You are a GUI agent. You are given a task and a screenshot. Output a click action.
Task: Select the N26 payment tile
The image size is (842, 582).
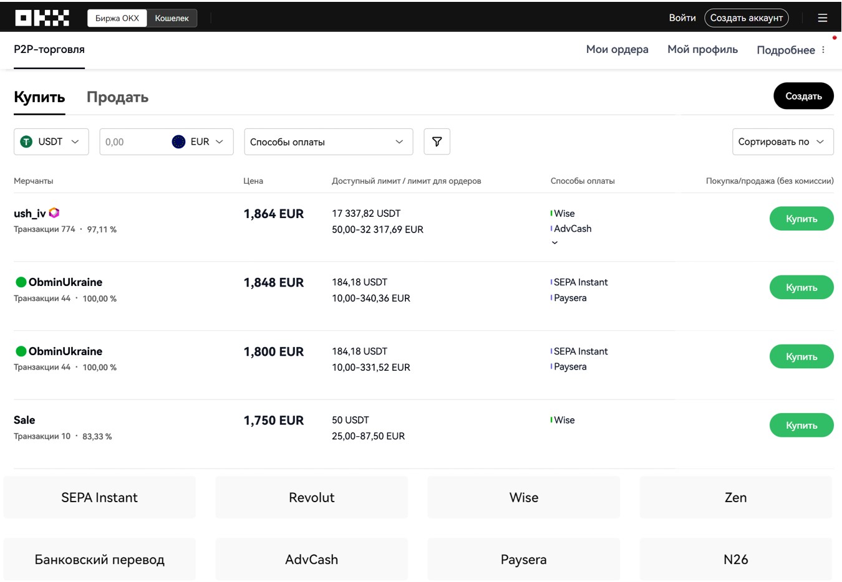(x=735, y=559)
